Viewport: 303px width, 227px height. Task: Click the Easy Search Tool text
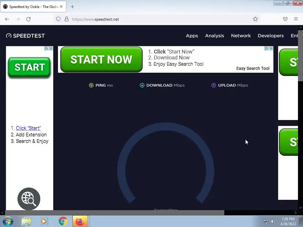pyautogui.click(x=253, y=68)
